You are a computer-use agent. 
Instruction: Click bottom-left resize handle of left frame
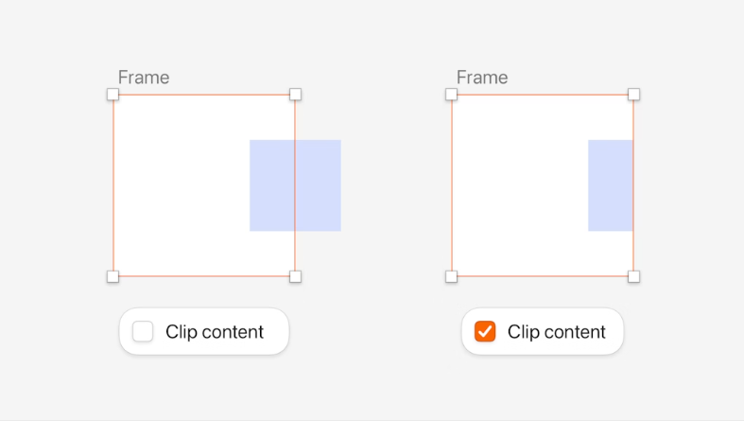pyautogui.click(x=112, y=276)
